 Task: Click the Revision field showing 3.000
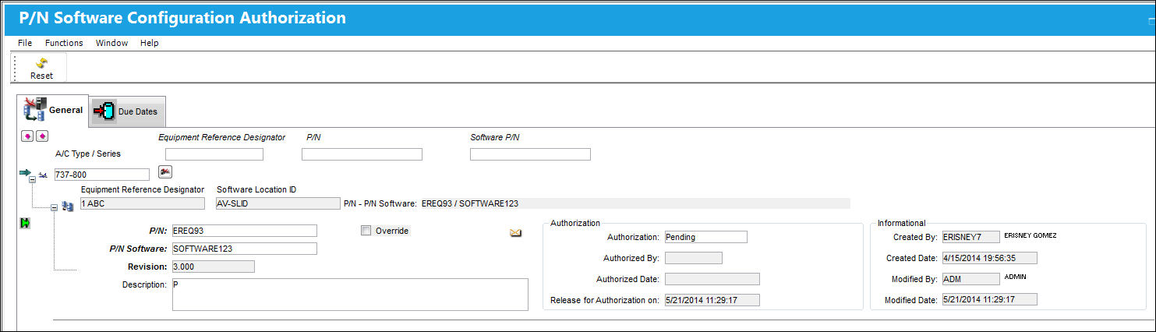[x=213, y=267]
